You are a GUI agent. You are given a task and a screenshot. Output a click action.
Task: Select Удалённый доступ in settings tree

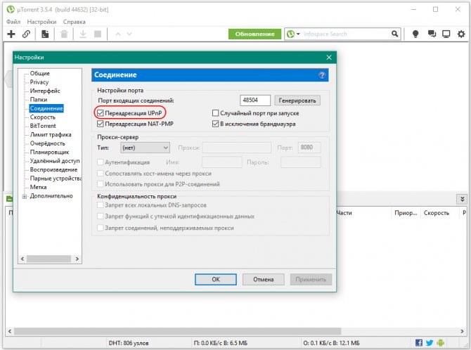pyautogui.click(x=55, y=161)
